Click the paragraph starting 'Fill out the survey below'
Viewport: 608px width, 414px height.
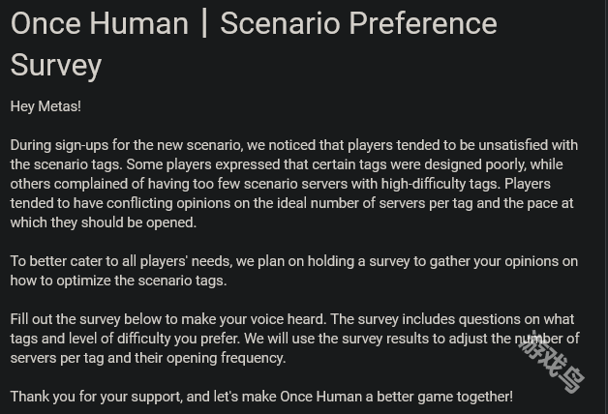[x=294, y=339]
